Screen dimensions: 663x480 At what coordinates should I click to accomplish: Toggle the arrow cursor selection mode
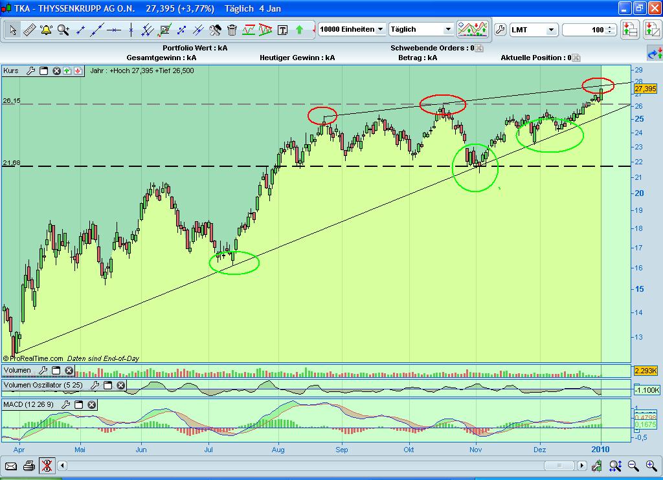tap(12, 30)
